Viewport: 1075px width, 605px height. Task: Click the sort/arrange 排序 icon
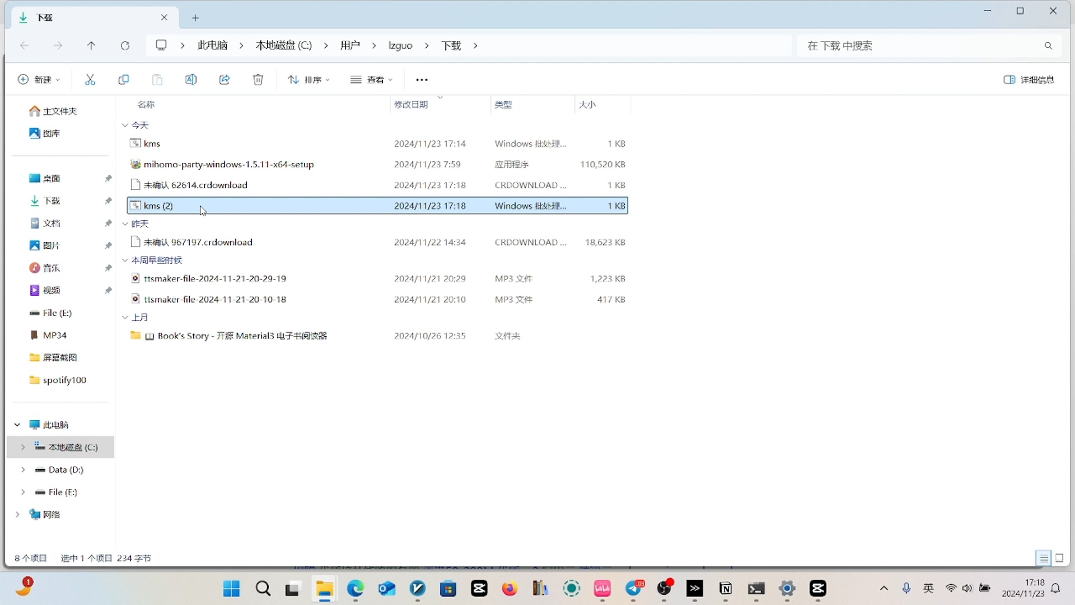coord(306,79)
